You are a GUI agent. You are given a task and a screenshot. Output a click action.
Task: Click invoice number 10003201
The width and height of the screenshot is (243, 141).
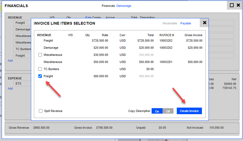(167, 62)
